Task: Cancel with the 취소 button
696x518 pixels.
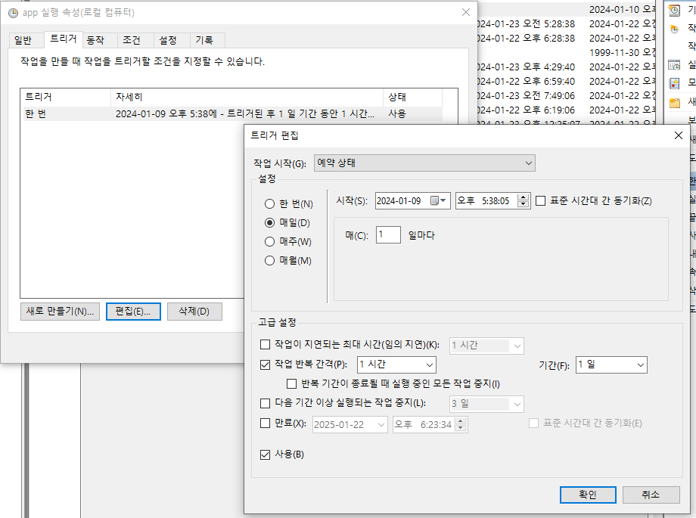Action: coord(651,495)
